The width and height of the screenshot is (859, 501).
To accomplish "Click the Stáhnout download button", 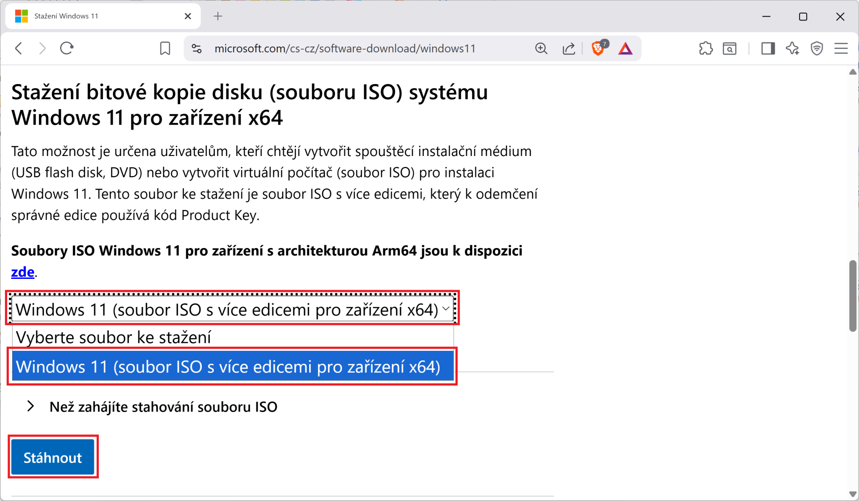I will pos(52,457).
